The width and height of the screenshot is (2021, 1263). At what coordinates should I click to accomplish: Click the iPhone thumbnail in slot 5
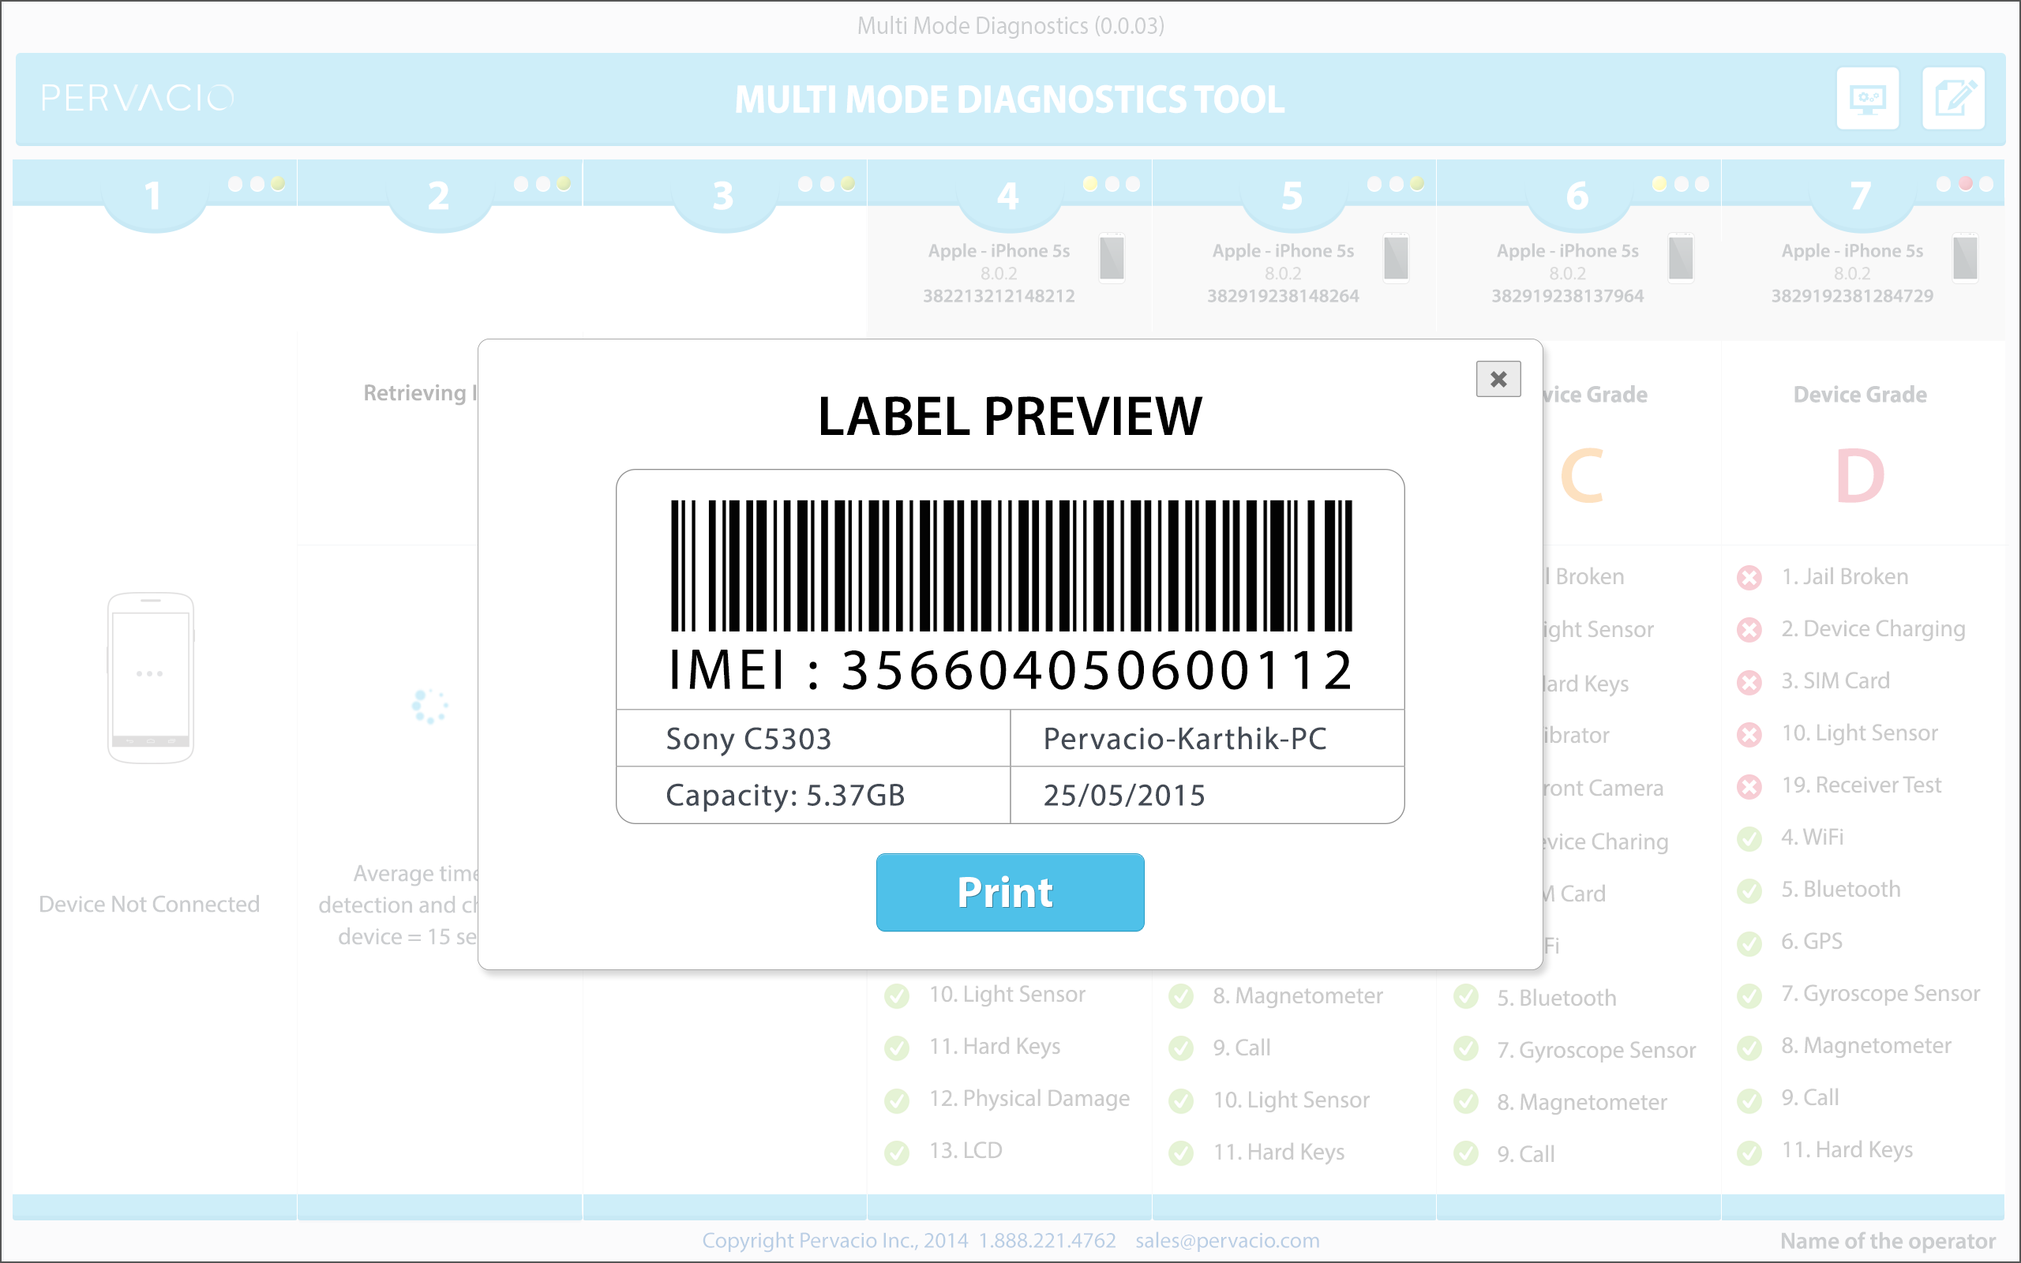click(1397, 258)
